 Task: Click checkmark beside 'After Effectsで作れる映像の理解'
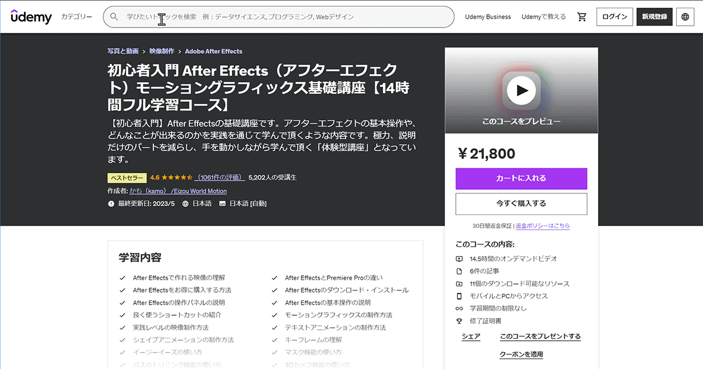coord(122,278)
